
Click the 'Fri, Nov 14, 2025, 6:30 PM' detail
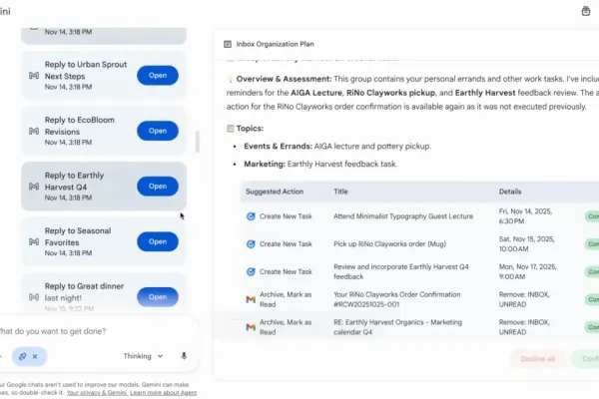coord(525,216)
